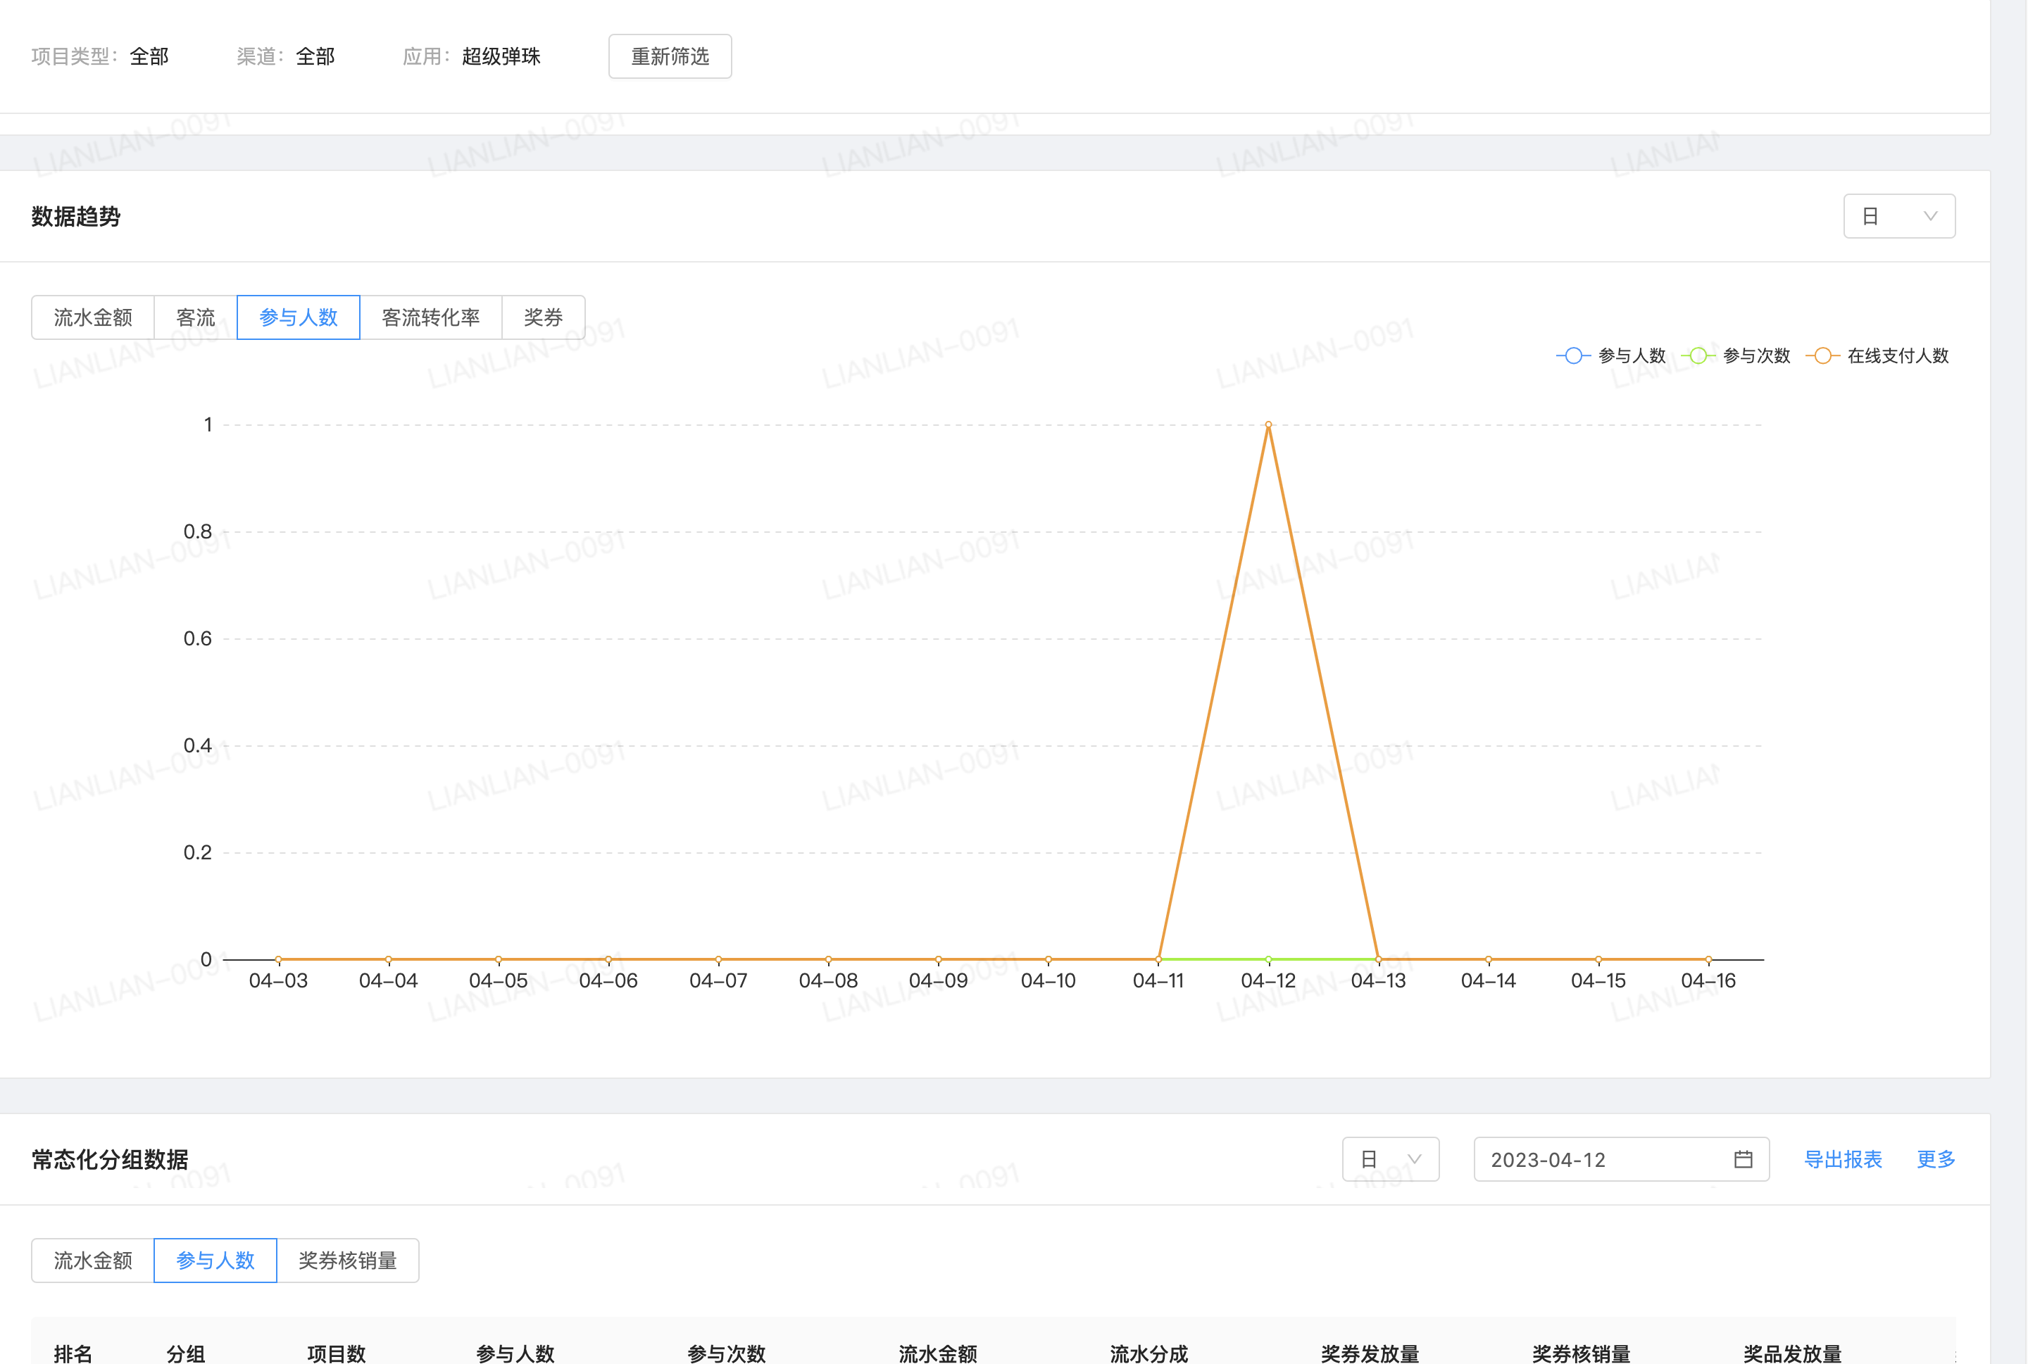Click the 项目数 column header
This screenshot has width=2028, height=1364.
pos(336,1353)
